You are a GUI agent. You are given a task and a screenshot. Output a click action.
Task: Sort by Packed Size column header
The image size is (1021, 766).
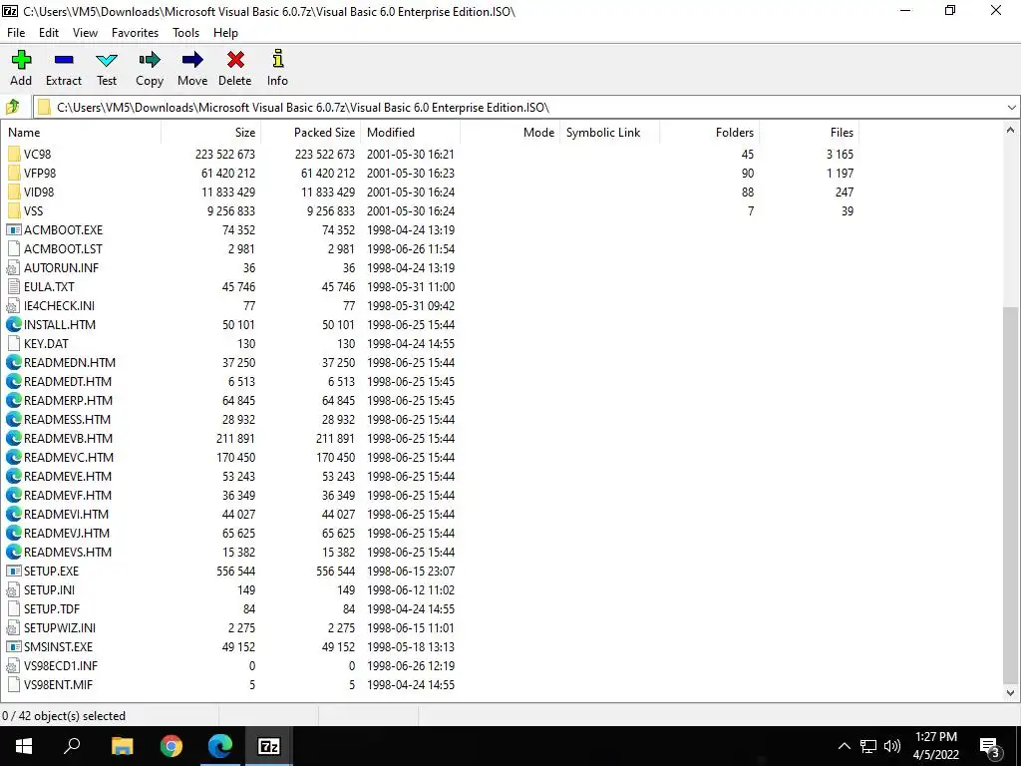point(311,133)
